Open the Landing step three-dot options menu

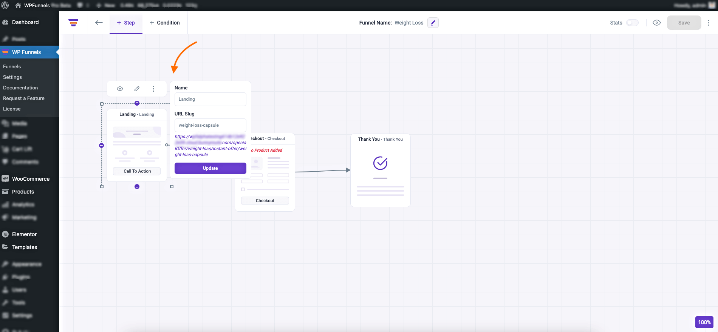(153, 89)
